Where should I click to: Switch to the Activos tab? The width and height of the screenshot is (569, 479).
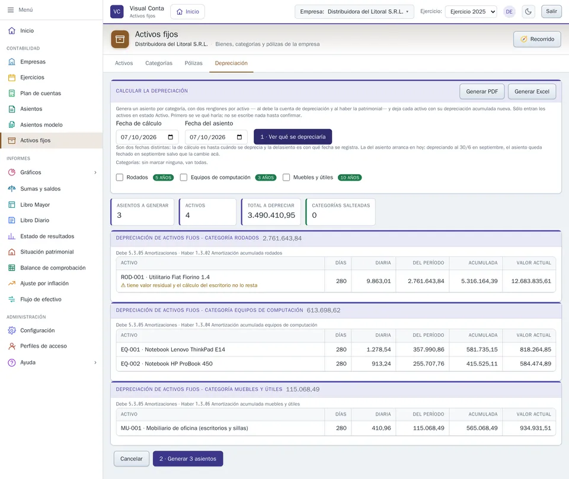(x=124, y=63)
